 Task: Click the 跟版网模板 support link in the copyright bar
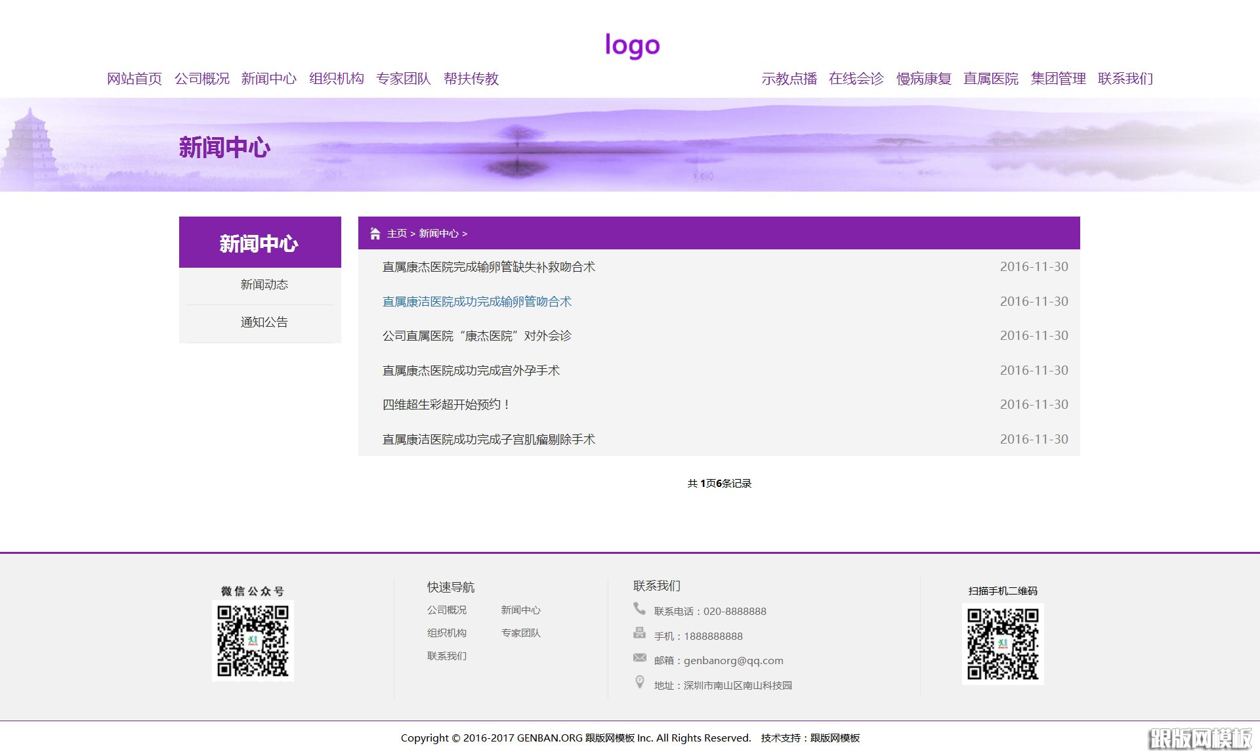(835, 738)
